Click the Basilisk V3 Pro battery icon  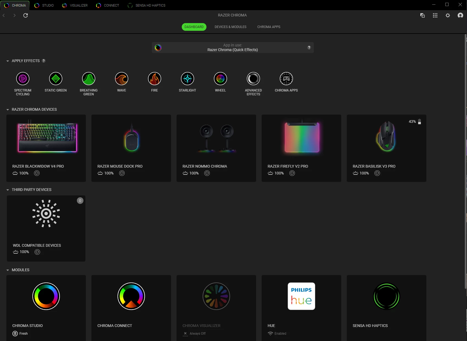click(x=420, y=121)
